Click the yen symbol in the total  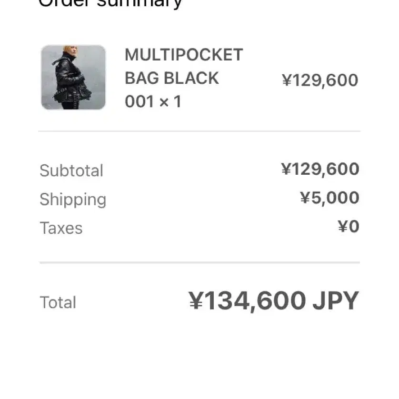(x=196, y=301)
